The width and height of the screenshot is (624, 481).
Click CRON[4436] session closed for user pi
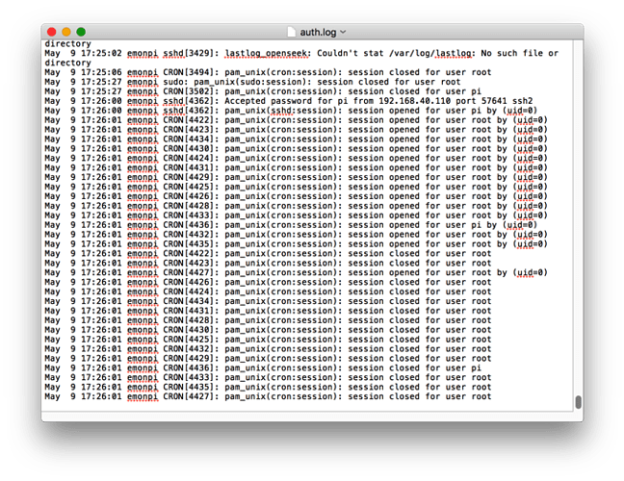263,368
